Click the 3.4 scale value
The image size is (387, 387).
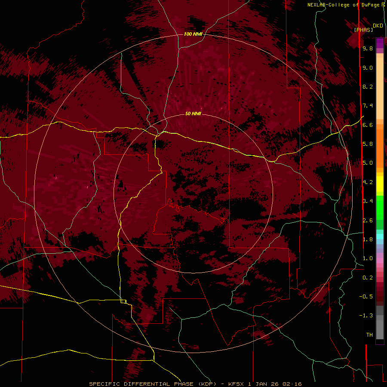point(368,201)
